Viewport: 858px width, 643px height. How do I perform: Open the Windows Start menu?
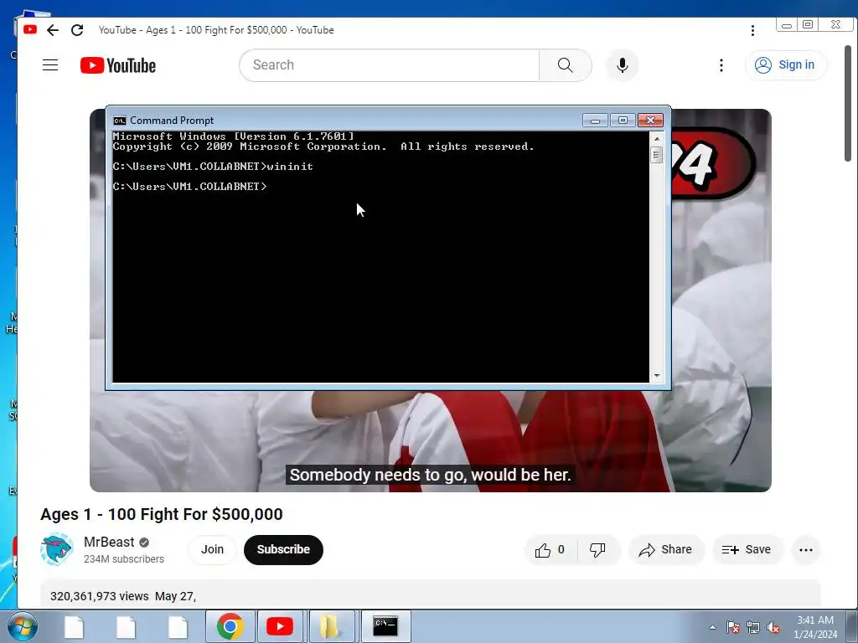[x=23, y=626]
